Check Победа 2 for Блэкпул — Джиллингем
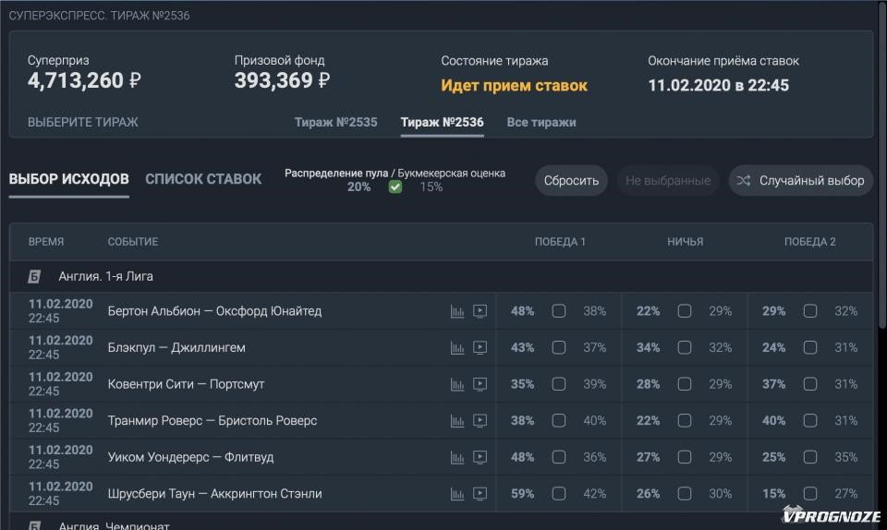This screenshot has width=887, height=530. click(x=810, y=347)
